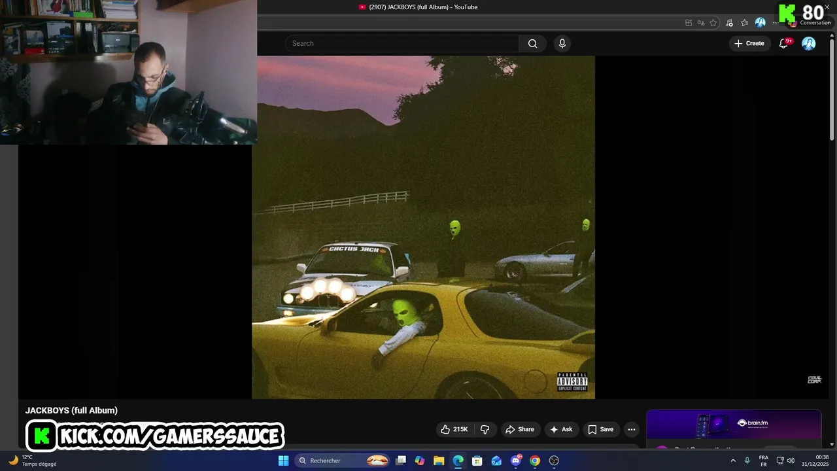
Task: Select the JACKBOYS YouTube browser tab
Action: point(418,7)
